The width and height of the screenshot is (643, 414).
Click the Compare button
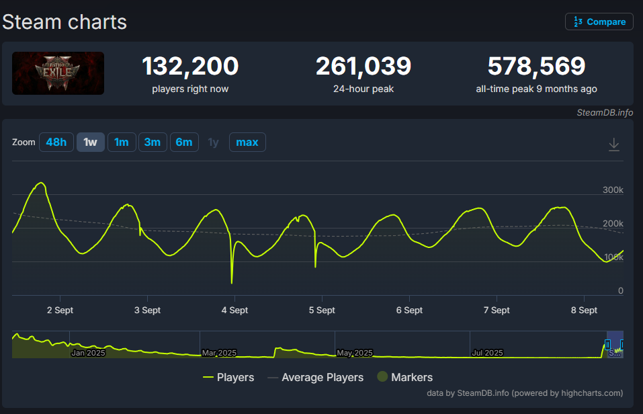click(599, 22)
